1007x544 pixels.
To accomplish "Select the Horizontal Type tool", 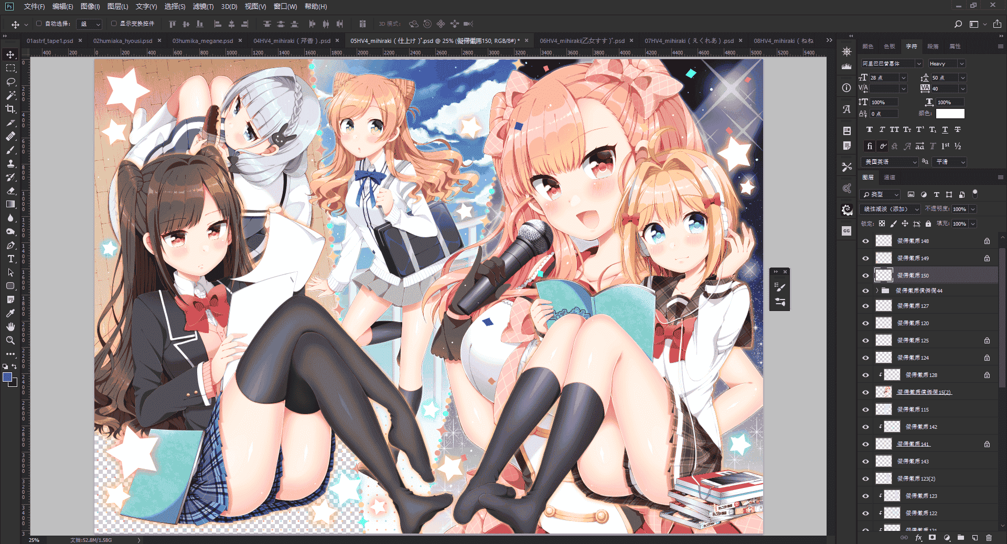I will [x=10, y=259].
